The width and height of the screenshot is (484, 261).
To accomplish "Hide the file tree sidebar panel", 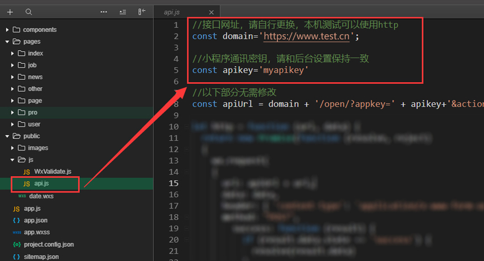I will tap(141, 12).
